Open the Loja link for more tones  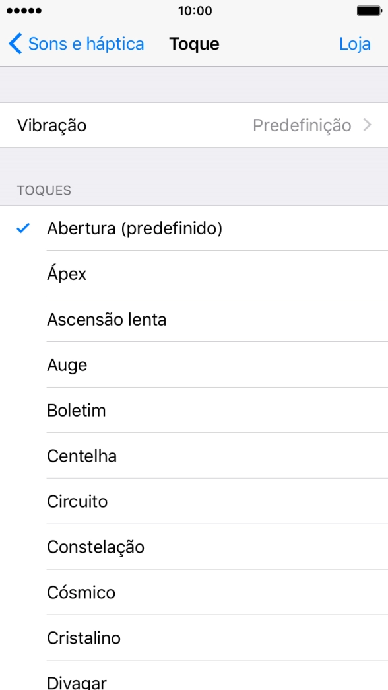pyautogui.click(x=356, y=44)
